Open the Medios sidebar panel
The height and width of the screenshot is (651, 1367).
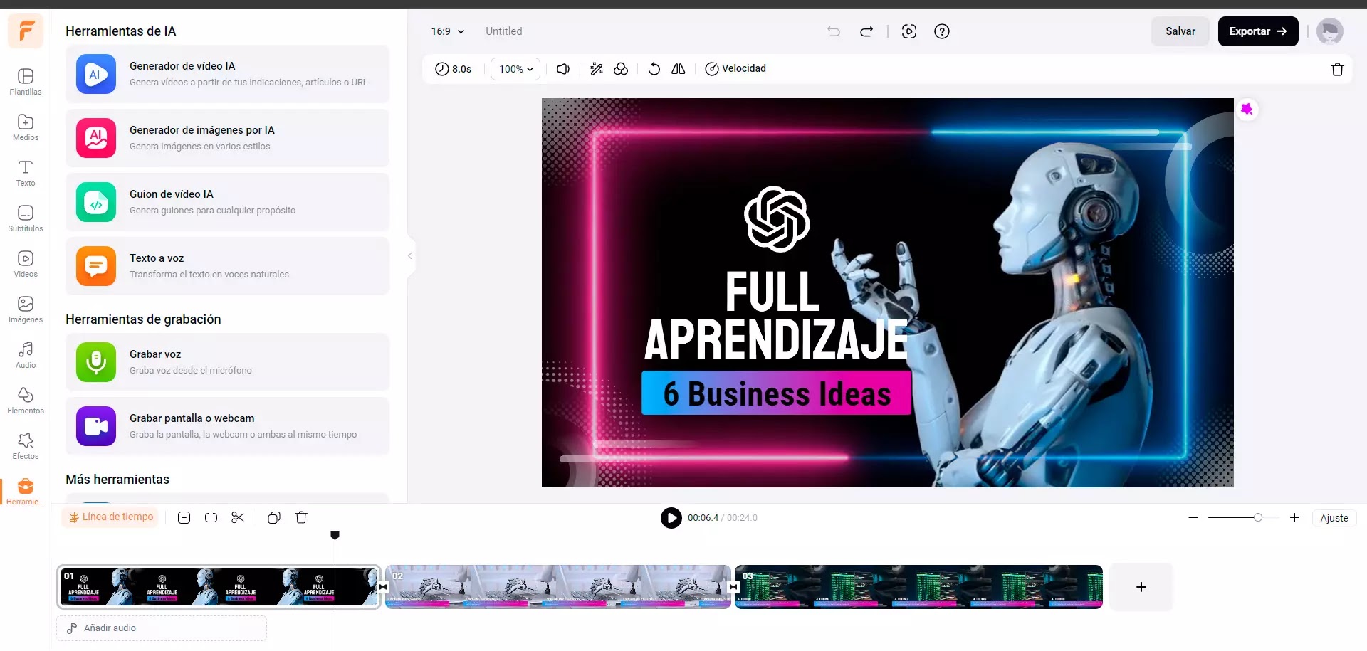tap(26, 127)
